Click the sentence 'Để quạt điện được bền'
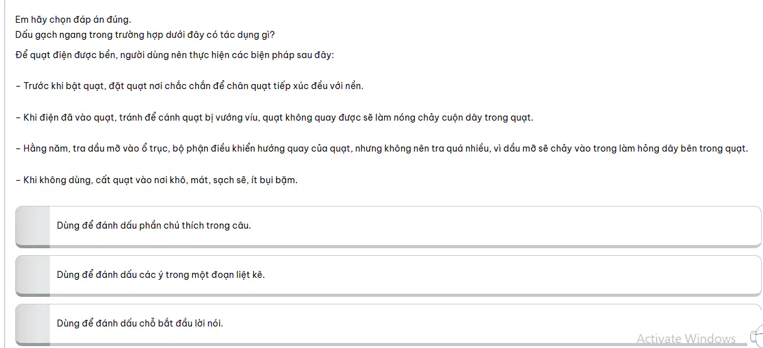 tap(174, 55)
